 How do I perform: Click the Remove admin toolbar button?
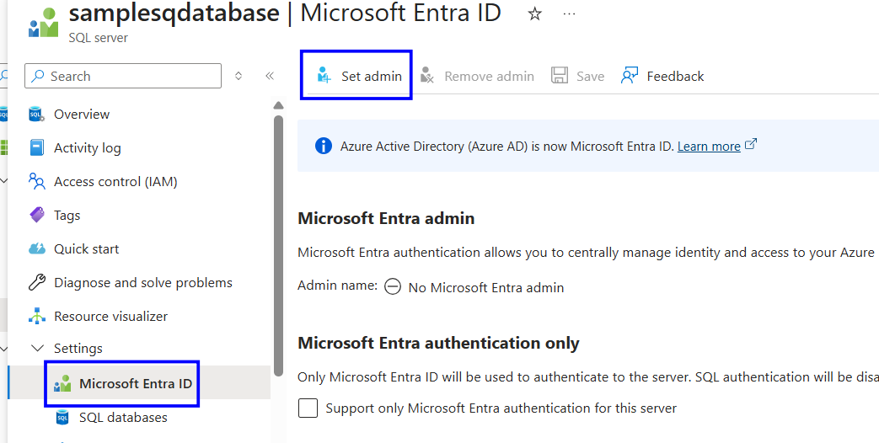[477, 76]
